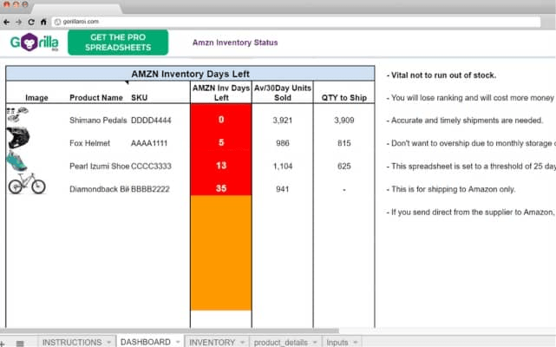
Task: Select the 'lose ranking' note line
Action: 470,98
